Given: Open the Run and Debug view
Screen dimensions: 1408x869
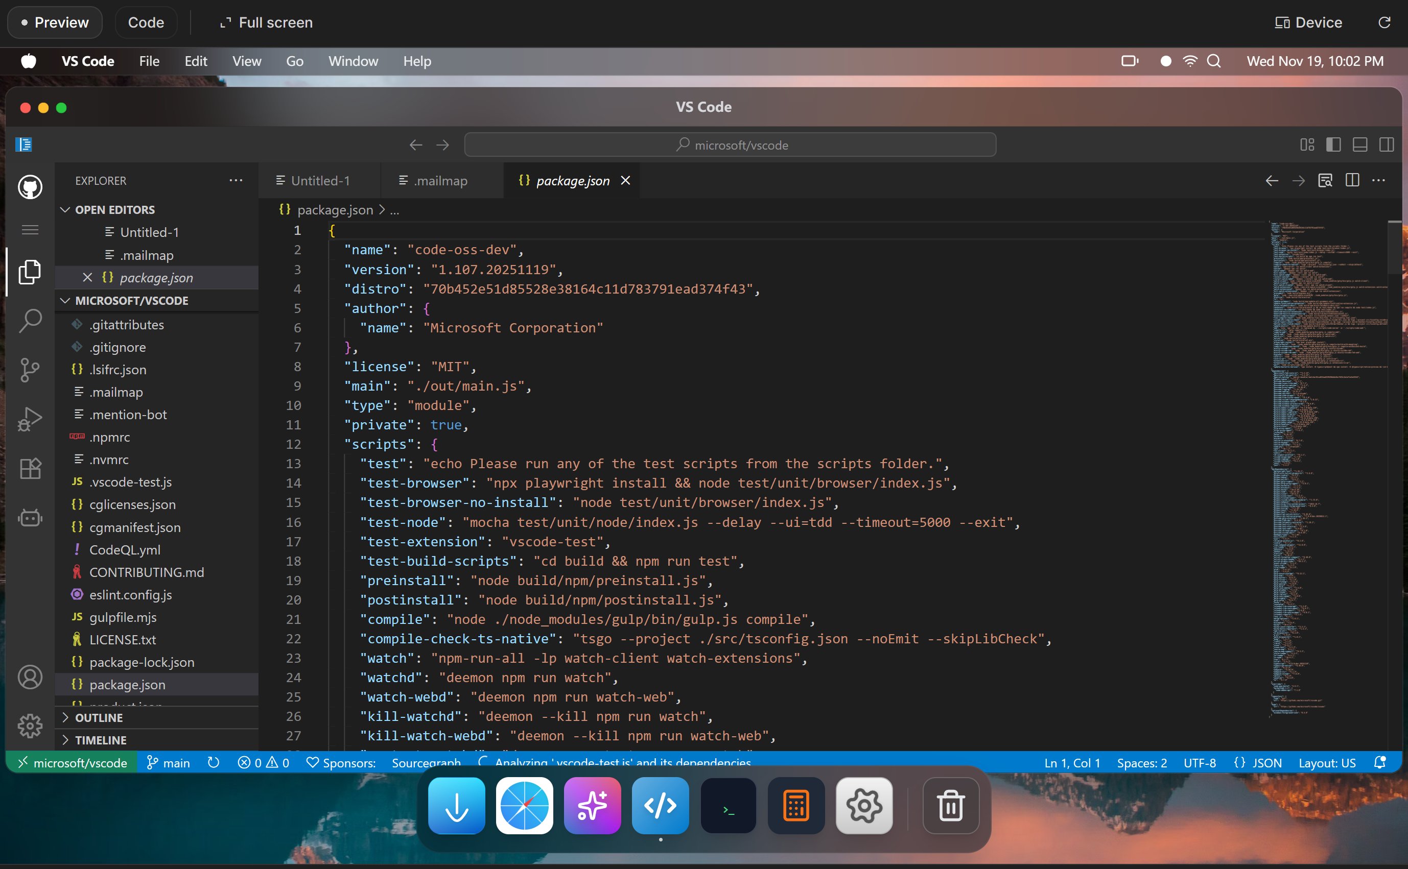Looking at the screenshot, I should 30,419.
